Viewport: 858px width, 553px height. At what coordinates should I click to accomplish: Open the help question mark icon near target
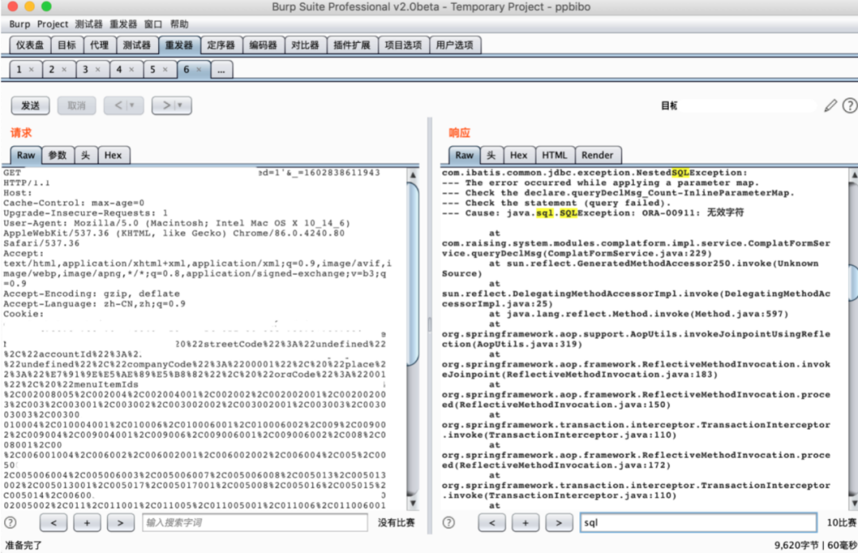(x=850, y=106)
